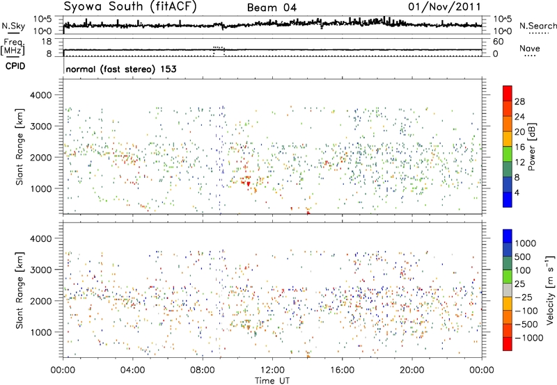Select the teal 100–500 velocity colorbar segment
Screen dimensions: 557x385
(x=508, y=263)
